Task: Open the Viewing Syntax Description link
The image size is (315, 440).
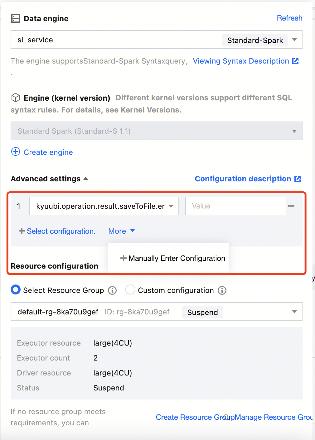Action: 241,61
